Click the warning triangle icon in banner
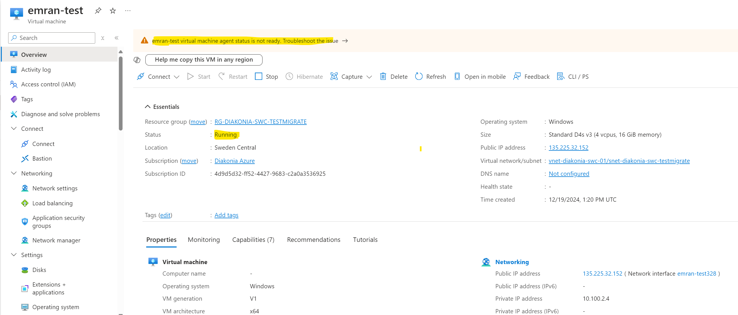The width and height of the screenshot is (738, 315). pyautogui.click(x=145, y=40)
